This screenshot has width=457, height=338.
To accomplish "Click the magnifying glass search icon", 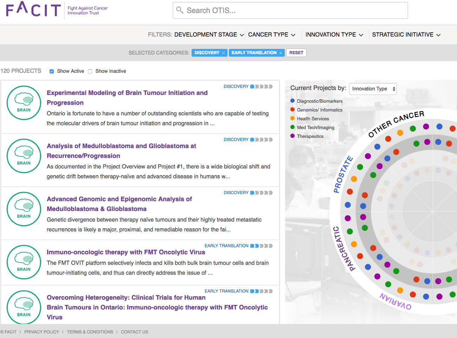I will point(180,10).
